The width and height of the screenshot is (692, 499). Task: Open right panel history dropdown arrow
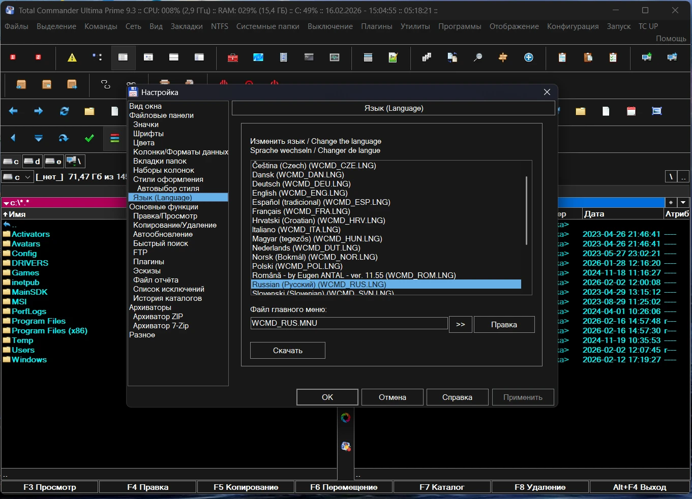683,202
